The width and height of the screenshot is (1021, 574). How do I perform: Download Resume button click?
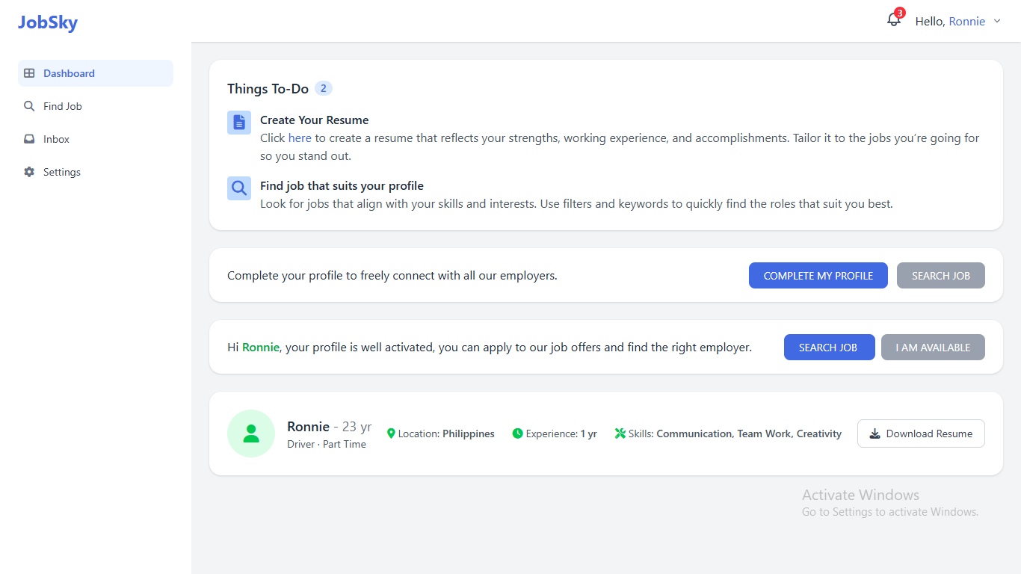click(920, 433)
